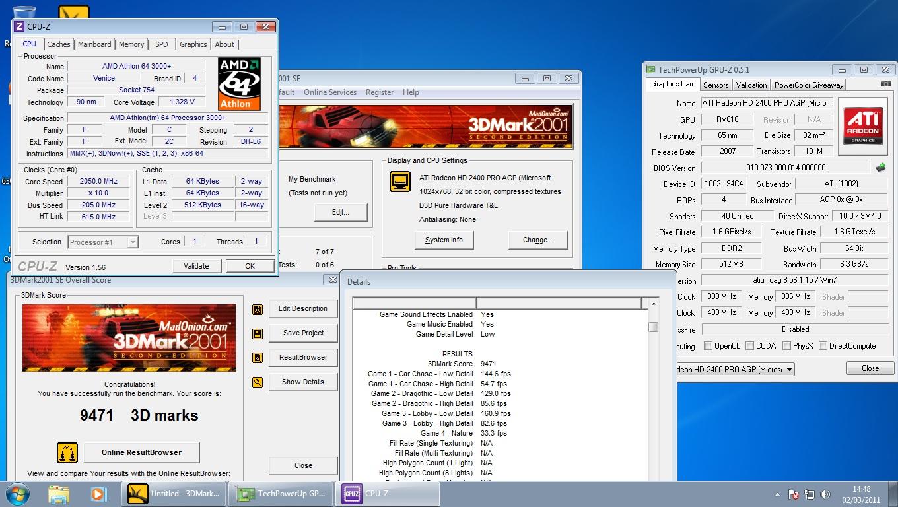Click the volume speaker tray icon
The image size is (898, 507).
coord(825,494)
